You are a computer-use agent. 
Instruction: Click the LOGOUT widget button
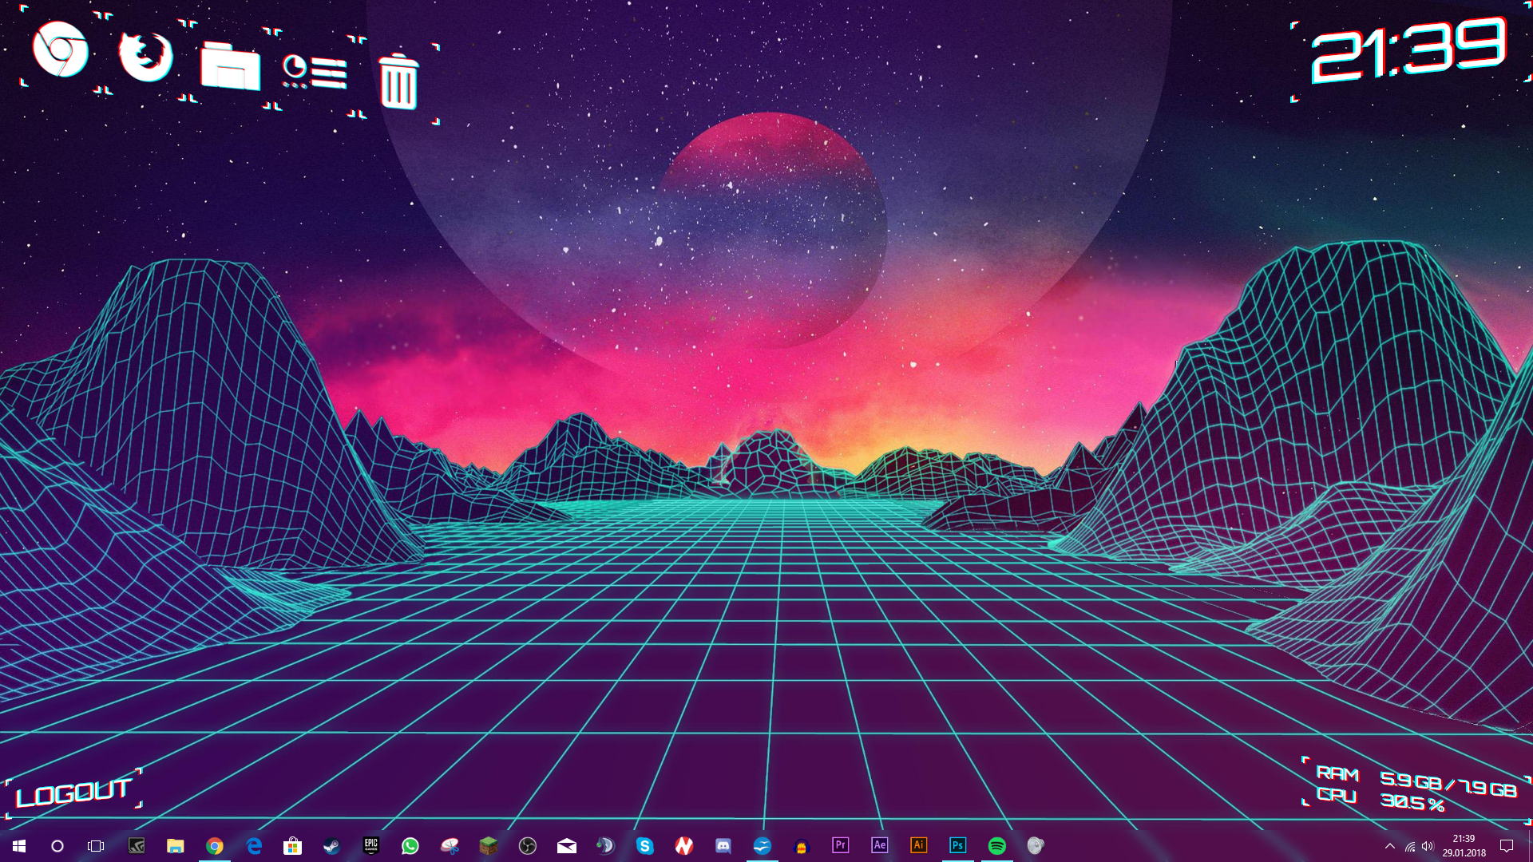tap(73, 793)
